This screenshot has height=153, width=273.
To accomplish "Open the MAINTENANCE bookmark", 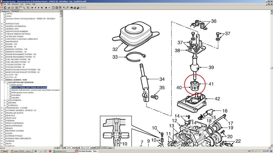I will point(12,42).
